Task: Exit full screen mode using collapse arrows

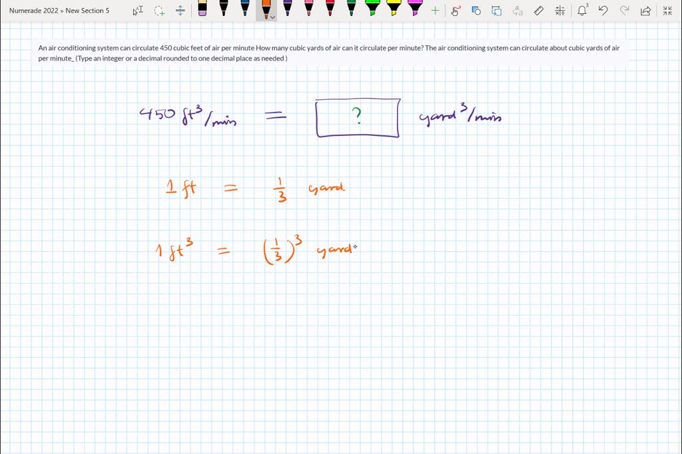Action: 667,11
